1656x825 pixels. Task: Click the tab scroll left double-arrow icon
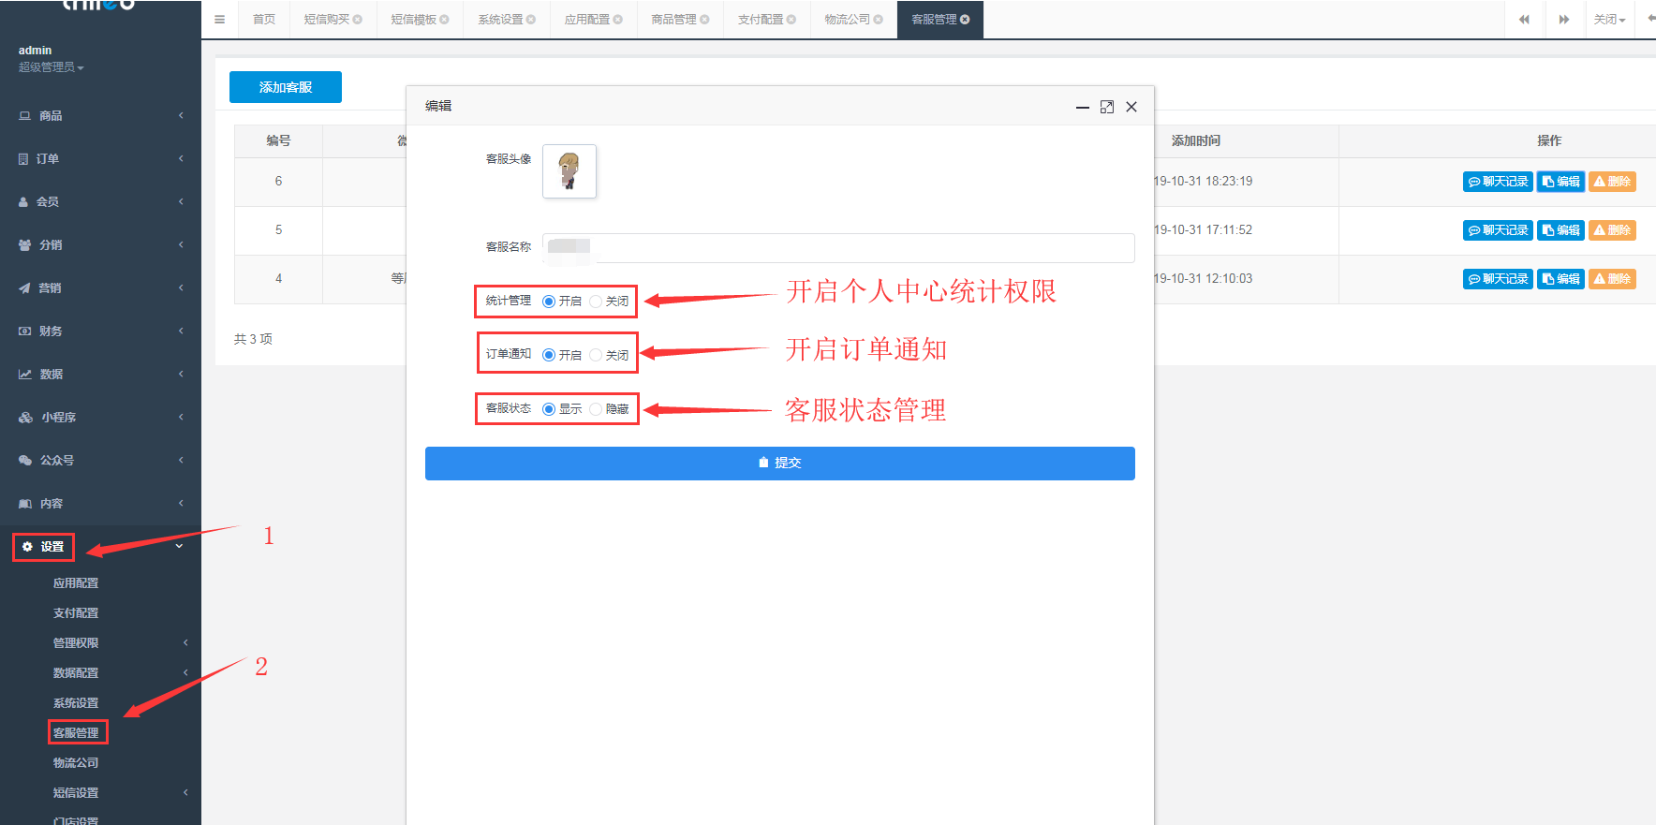tap(1524, 19)
